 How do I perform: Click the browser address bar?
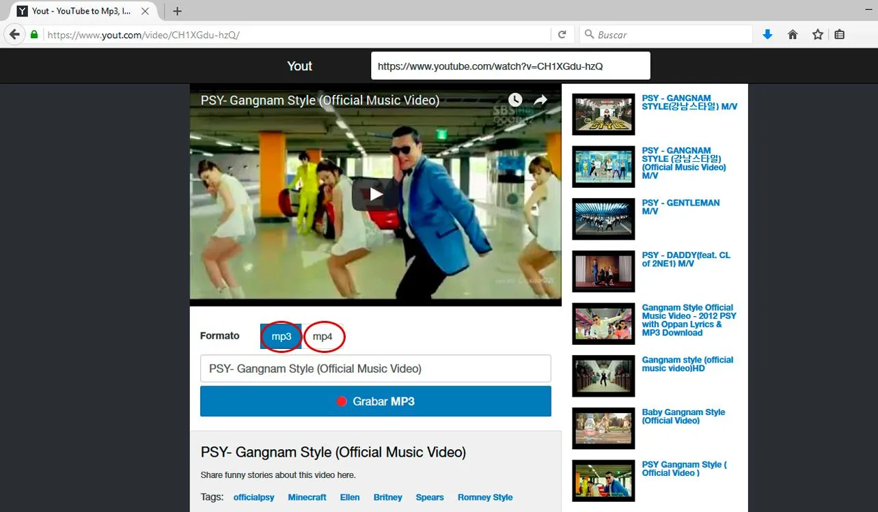coord(297,34)
